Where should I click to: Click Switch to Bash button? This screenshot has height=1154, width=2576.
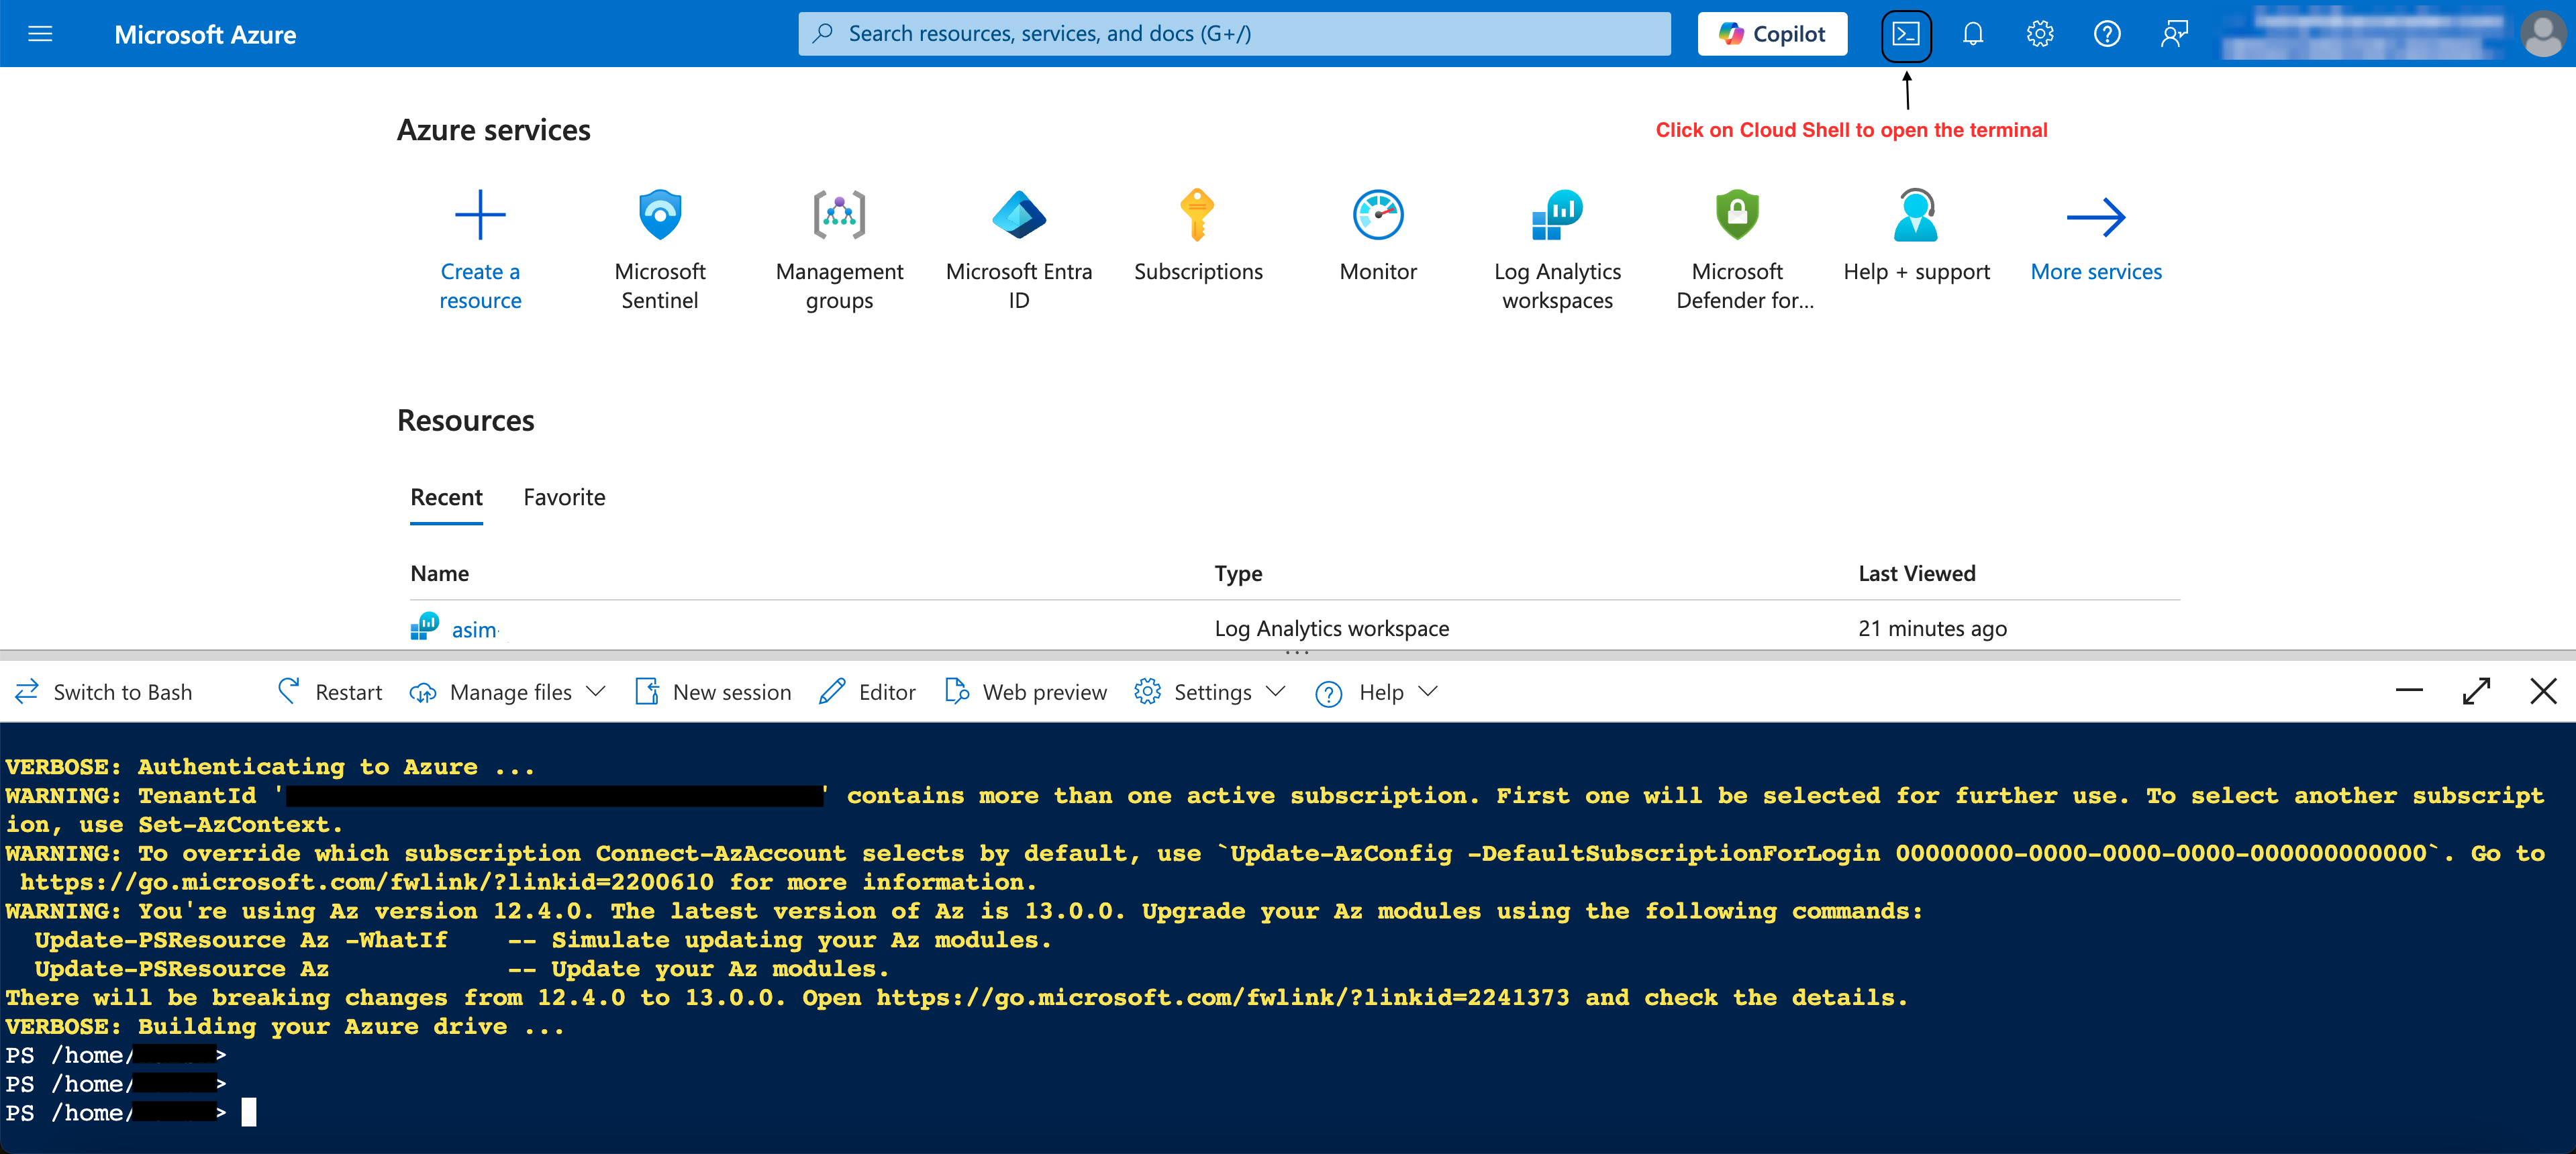tap(104, 692)
